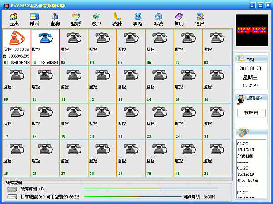Click the clock time 15:23:44
The image size is (273, 204).
(251, 85)
